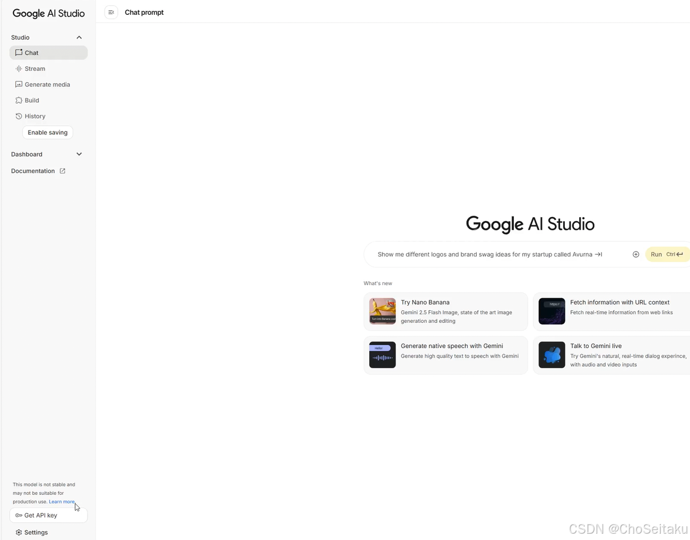This screenshot has height=540, width=690.
Task: Open Generate native speech with Gemini card
Action: [446, 355]
